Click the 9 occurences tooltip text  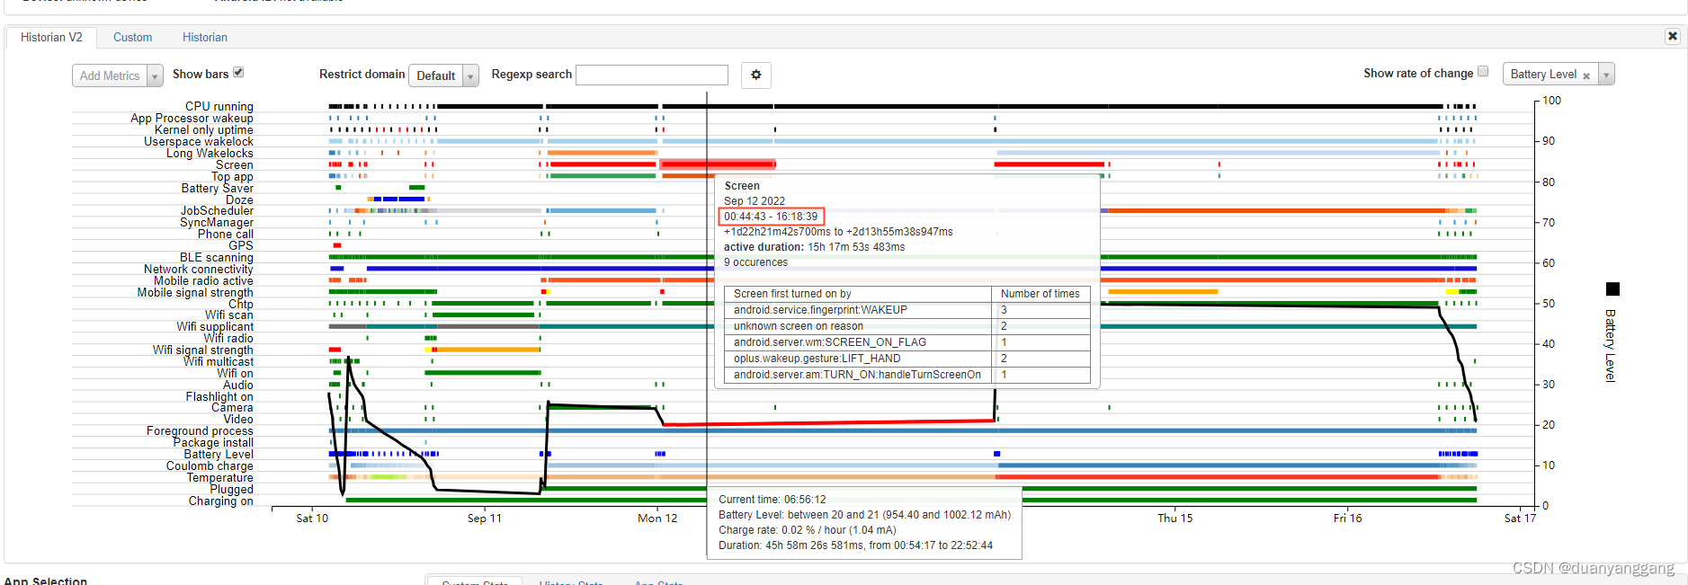[755, 262]
